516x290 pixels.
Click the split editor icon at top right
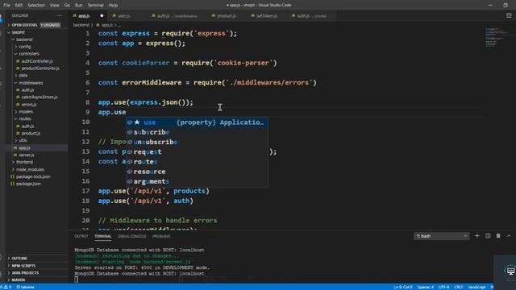pyautogui.click(x=509, y=15)
